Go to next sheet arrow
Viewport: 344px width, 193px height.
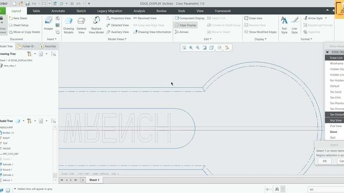pos(70,180)
